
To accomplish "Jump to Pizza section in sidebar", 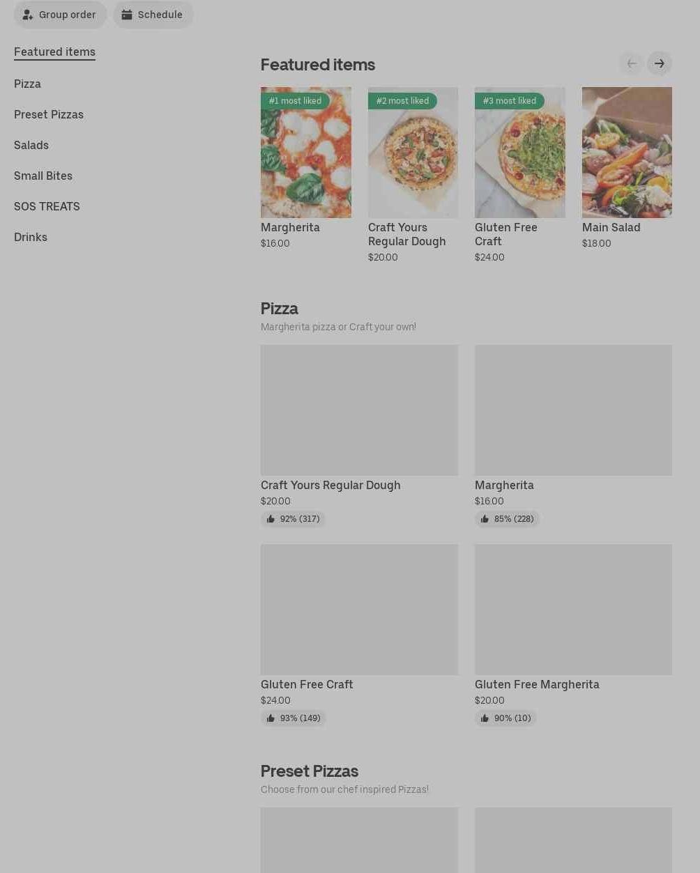I will (x=27, y=84).
